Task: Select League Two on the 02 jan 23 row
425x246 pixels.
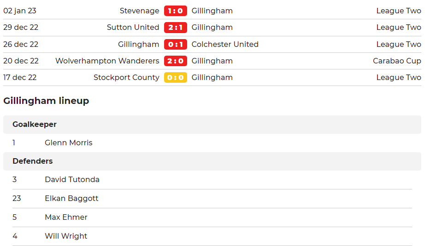Action: click(399, 11)
